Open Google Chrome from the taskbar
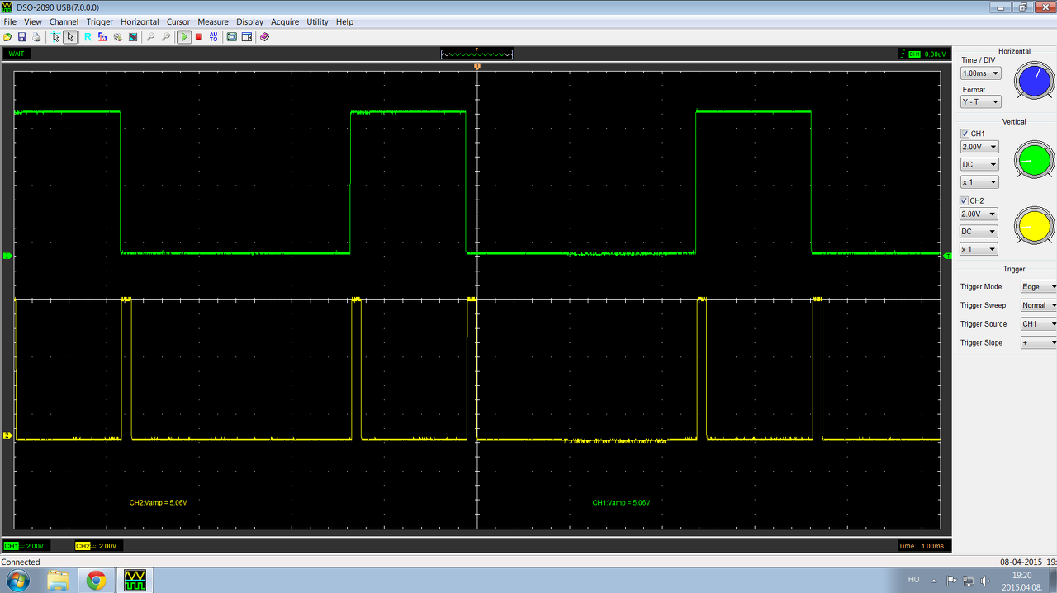The image size is (1057, 593). click(97, 581)
